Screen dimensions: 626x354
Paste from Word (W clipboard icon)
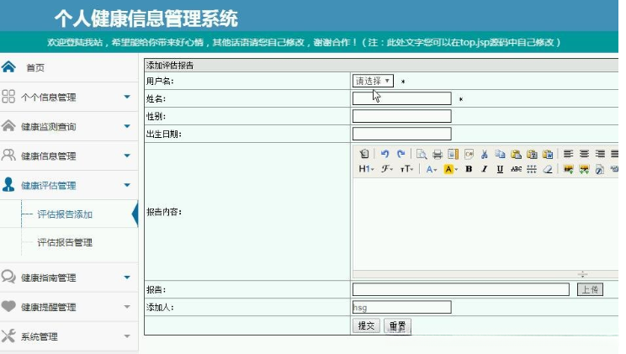(548, 154)
